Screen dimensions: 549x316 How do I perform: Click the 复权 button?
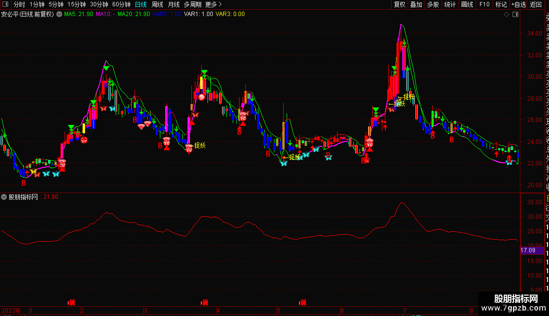click(399, 4)
